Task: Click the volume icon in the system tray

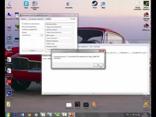Action: tap(139, 115)
